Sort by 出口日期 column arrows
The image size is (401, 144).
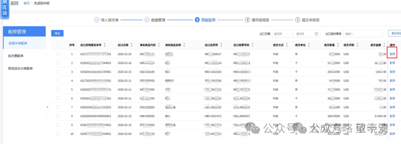coord(131,45)
